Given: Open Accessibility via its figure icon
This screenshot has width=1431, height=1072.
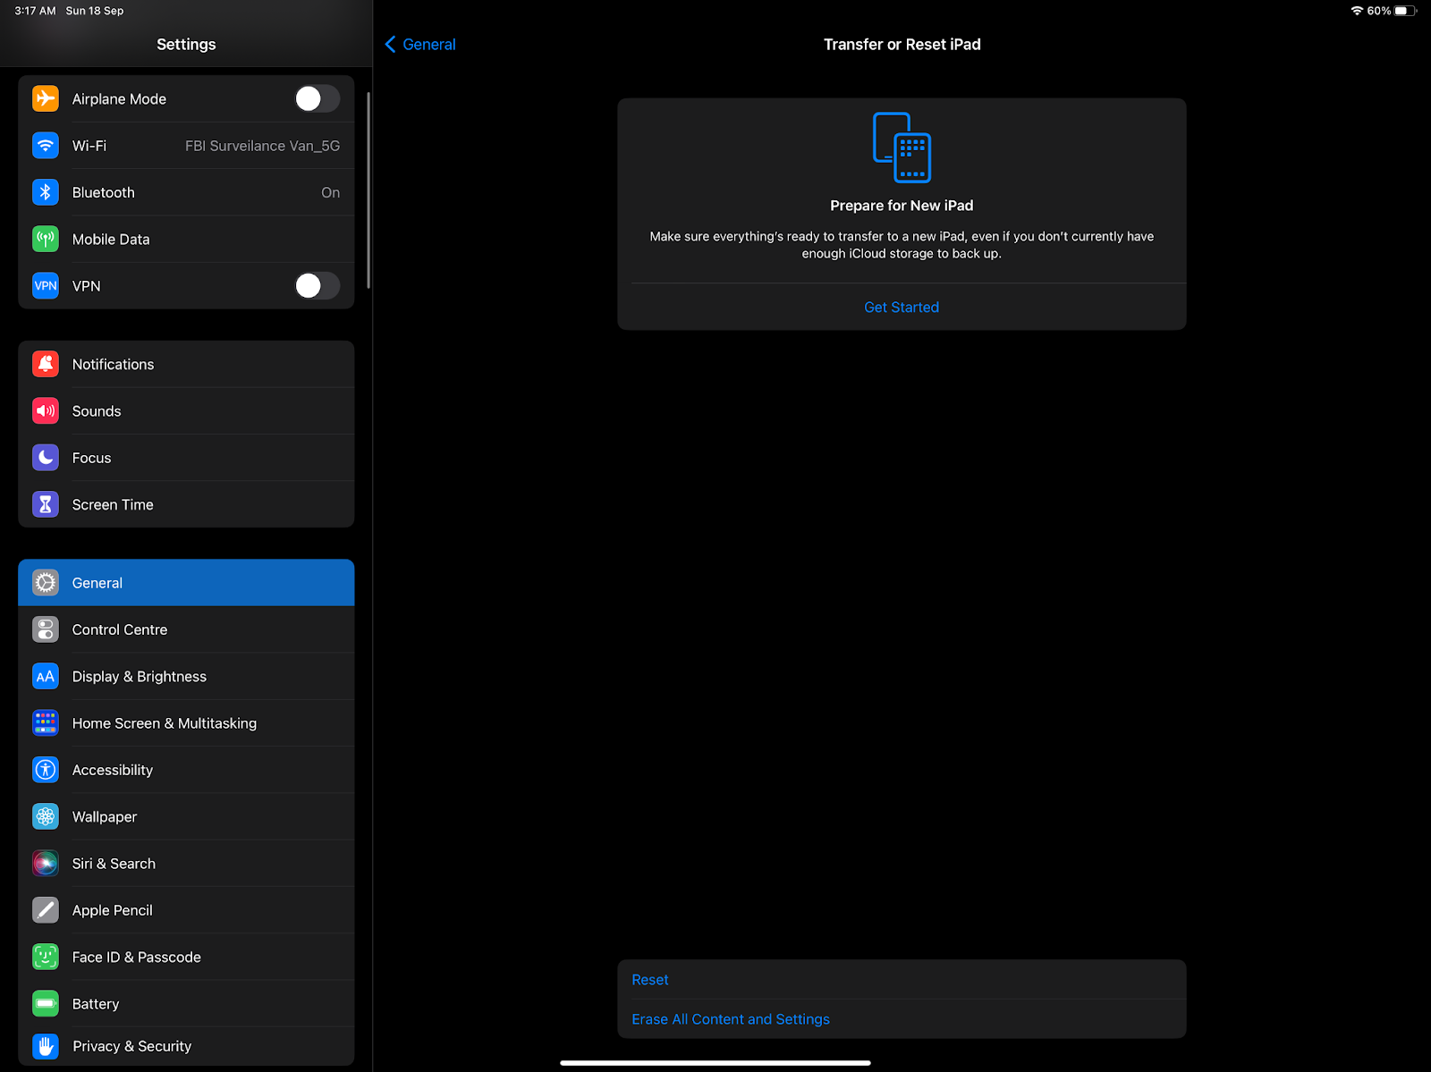Looking at the screenshot, I should coord(46,770).
